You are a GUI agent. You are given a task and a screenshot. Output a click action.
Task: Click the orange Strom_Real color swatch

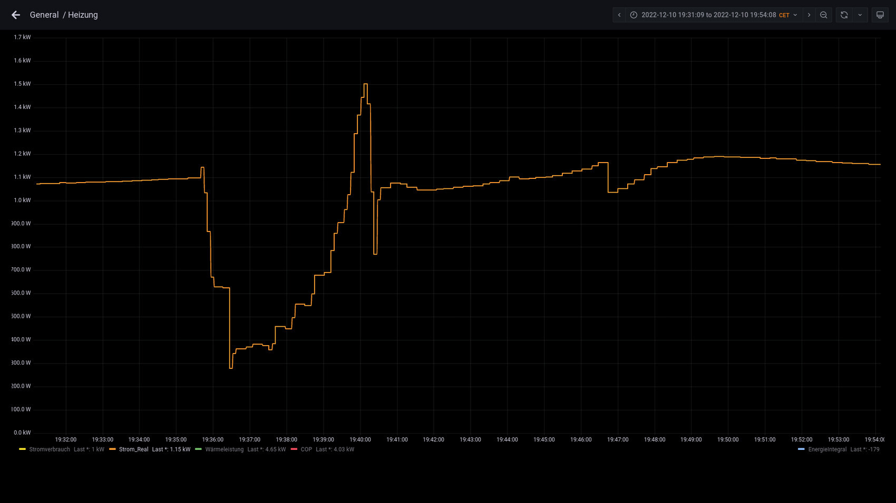[112, 449]
